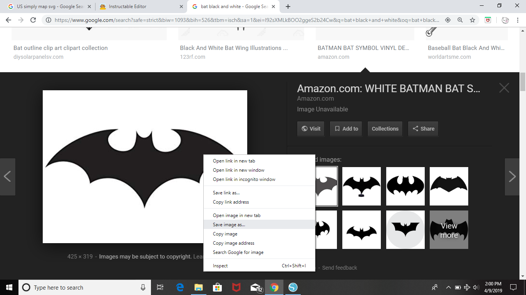Click the zoom magnifier icon in address bar

pos(460,20)
